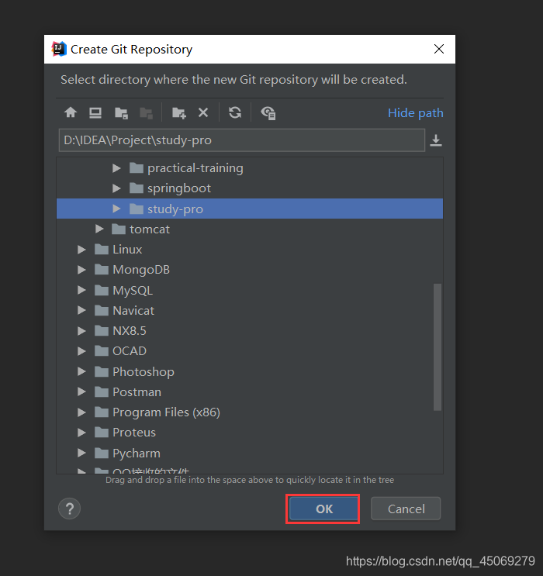
Task: Click the tree vertical scrollbar thumb
Action: coord(438,347)
